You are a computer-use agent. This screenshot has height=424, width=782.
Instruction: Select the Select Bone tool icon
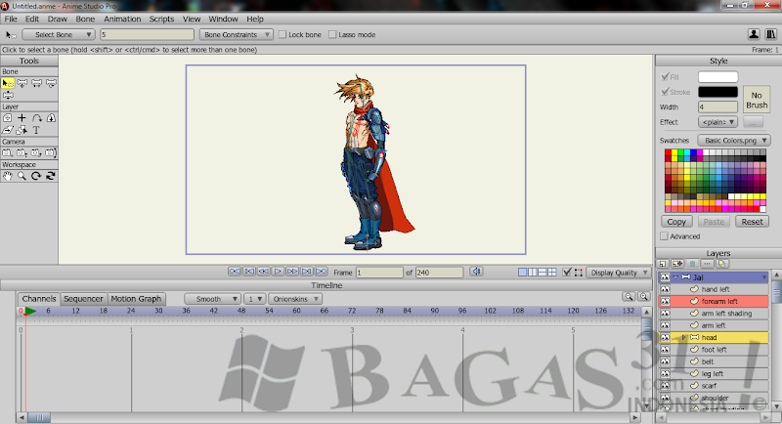8,83
